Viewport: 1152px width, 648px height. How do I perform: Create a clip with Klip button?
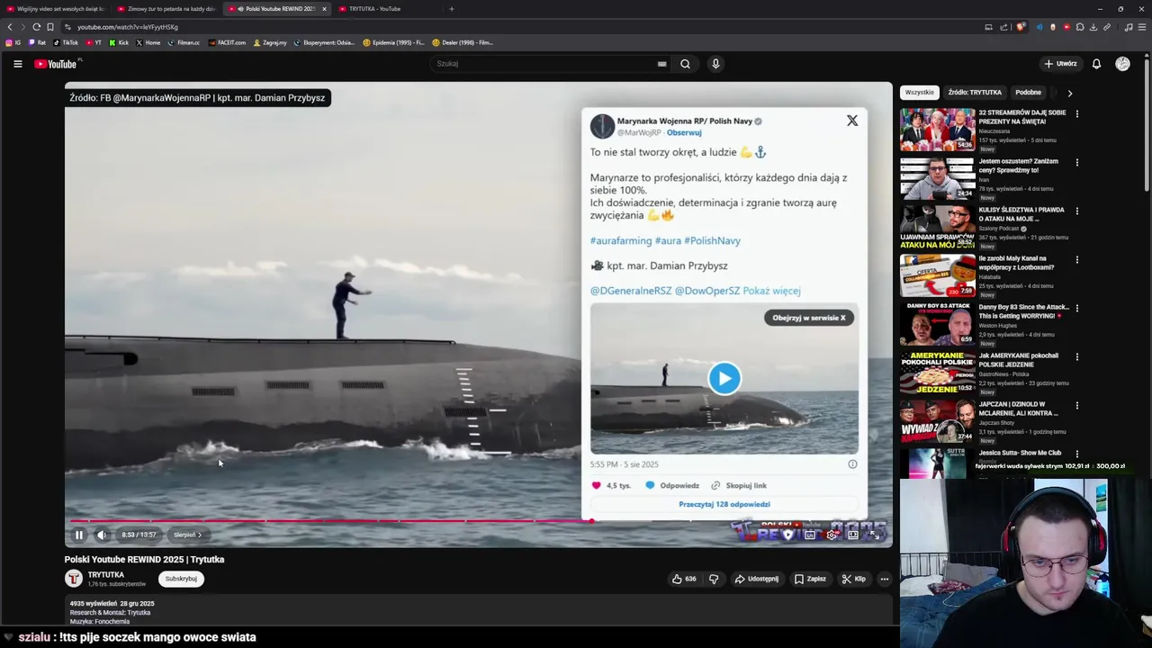[853, 579]
